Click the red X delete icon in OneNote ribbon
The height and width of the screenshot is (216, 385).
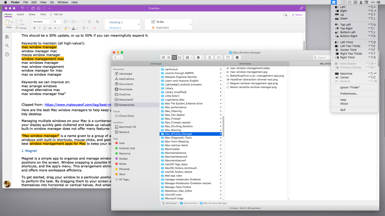95,28
